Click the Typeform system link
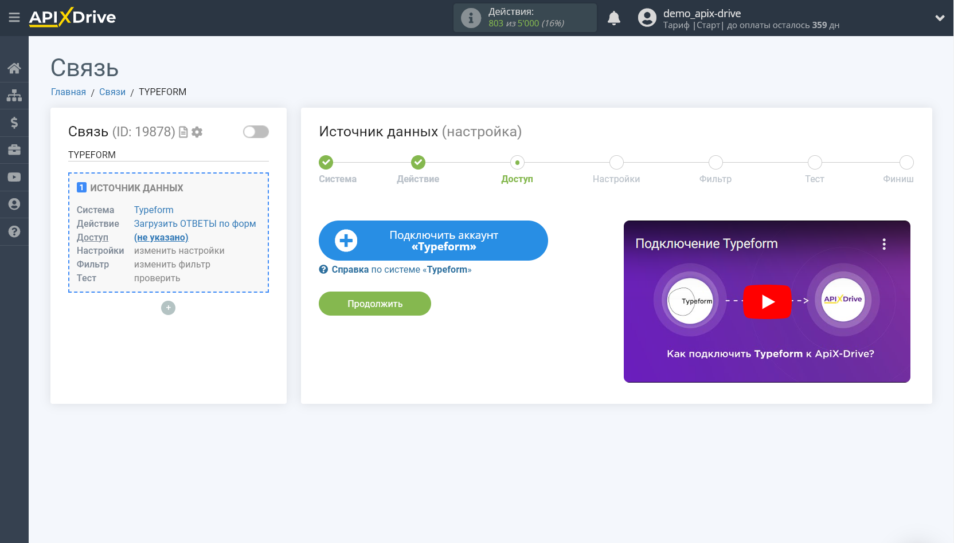 pyautogui.click(x=154, y=210)
